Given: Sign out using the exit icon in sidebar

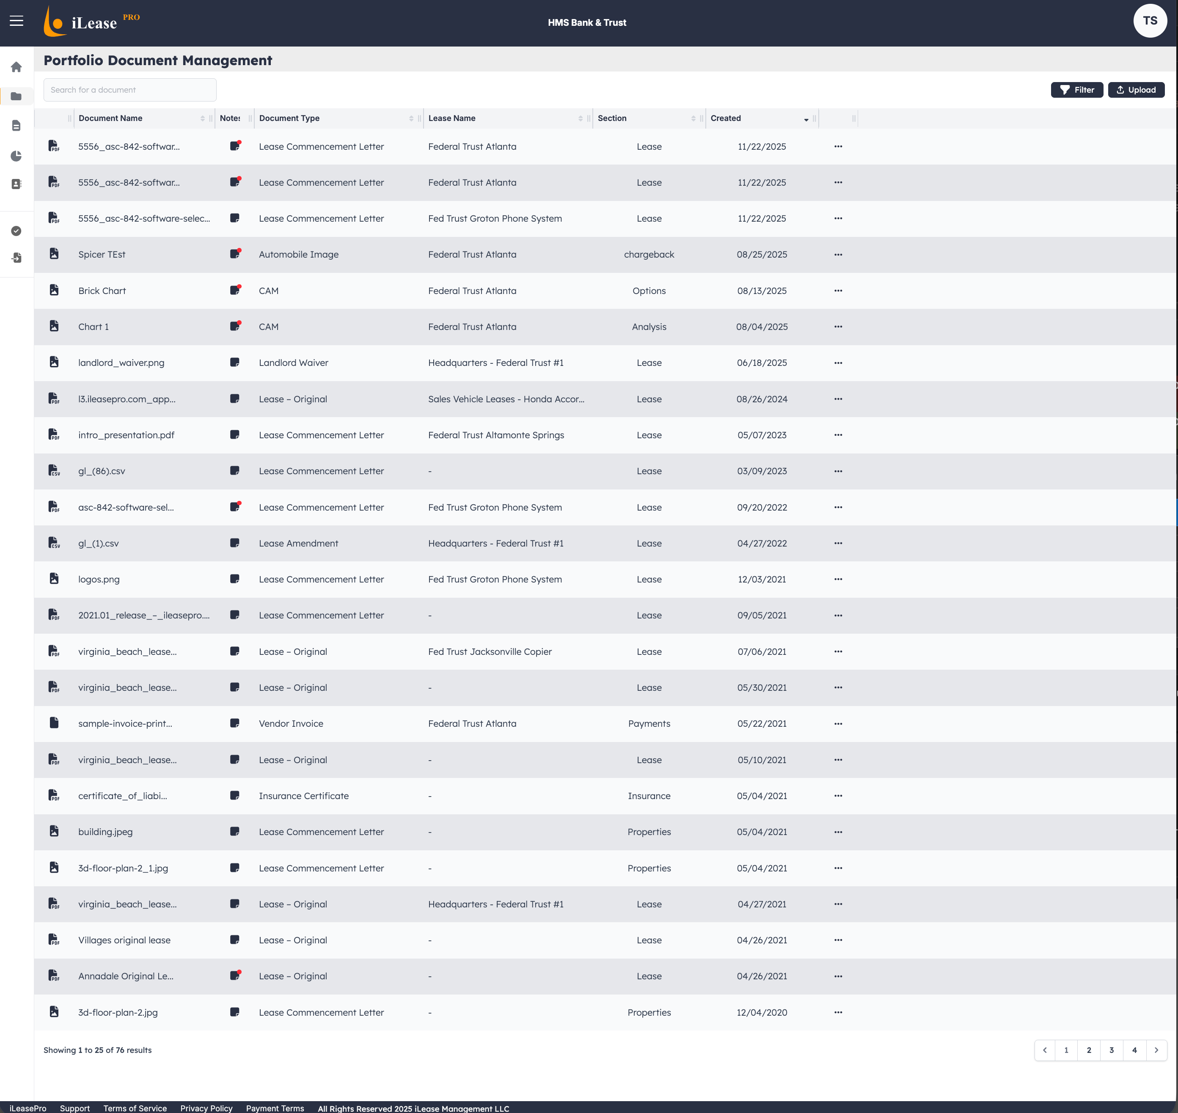Looking at the screenshot, I should point(16,258).
